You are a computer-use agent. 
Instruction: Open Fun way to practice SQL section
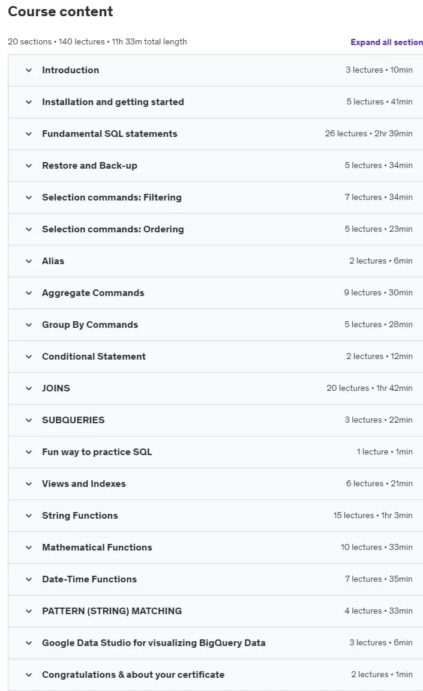pyautogui.click(x=215, y=452)
